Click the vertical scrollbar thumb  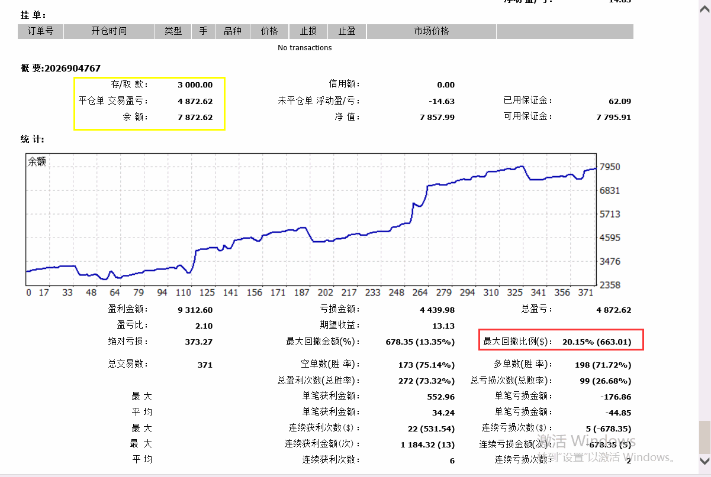[x=704, y=437]
